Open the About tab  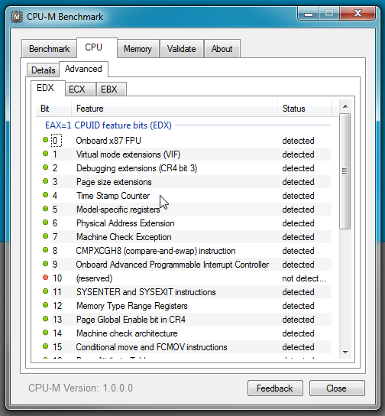point(222,49)
